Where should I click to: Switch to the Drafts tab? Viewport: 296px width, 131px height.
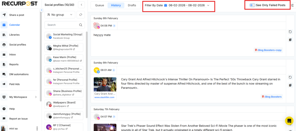point(132,5)
